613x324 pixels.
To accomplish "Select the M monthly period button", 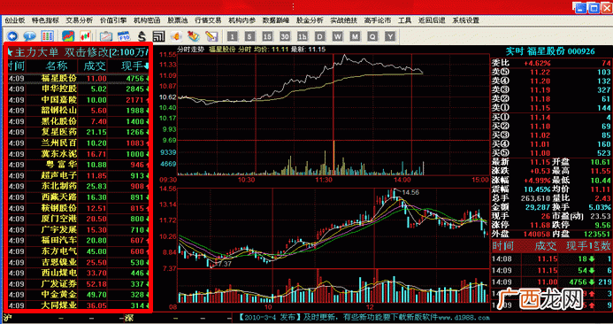I will [x=355, y=37].
